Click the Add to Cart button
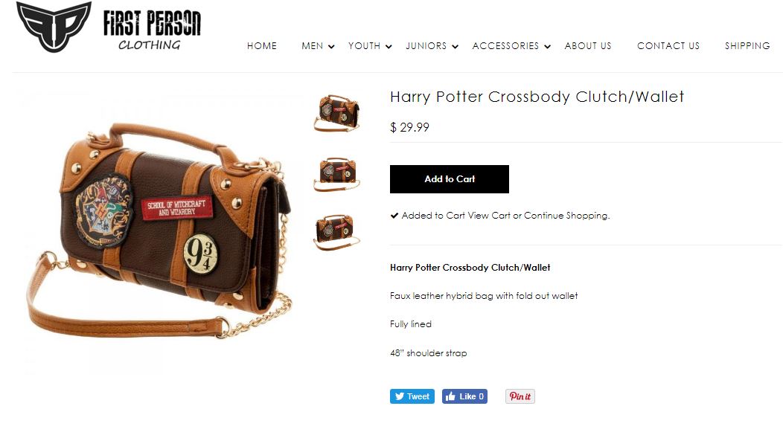 point(450,179)
